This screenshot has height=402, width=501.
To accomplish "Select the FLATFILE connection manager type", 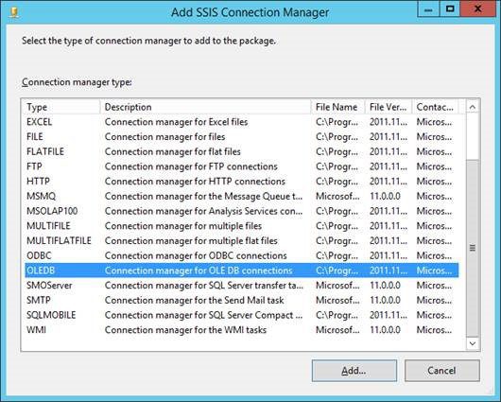I will point(241,151).
